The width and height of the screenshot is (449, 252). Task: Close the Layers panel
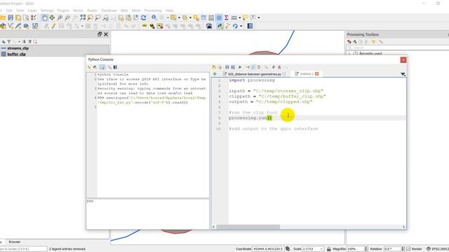coord(106,34)
